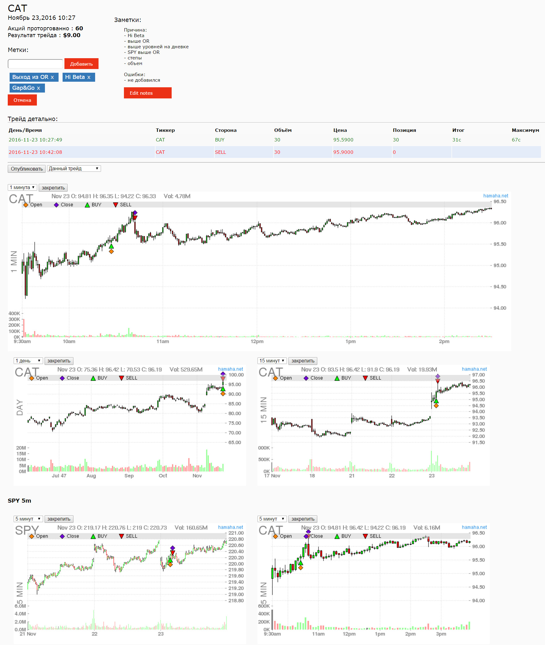Screen dimensions: 545x645
Task: Open the '15 минут' timeframe dropdown
Action: pyautogui.click(x=272, y=361)
